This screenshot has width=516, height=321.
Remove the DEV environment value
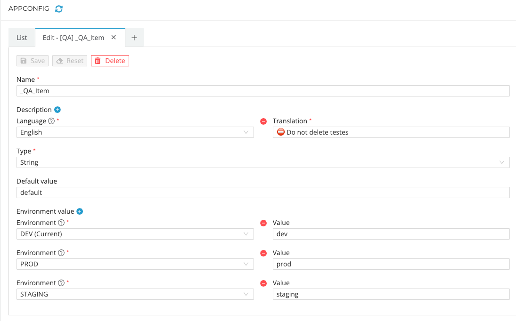[x=263, y=223]
